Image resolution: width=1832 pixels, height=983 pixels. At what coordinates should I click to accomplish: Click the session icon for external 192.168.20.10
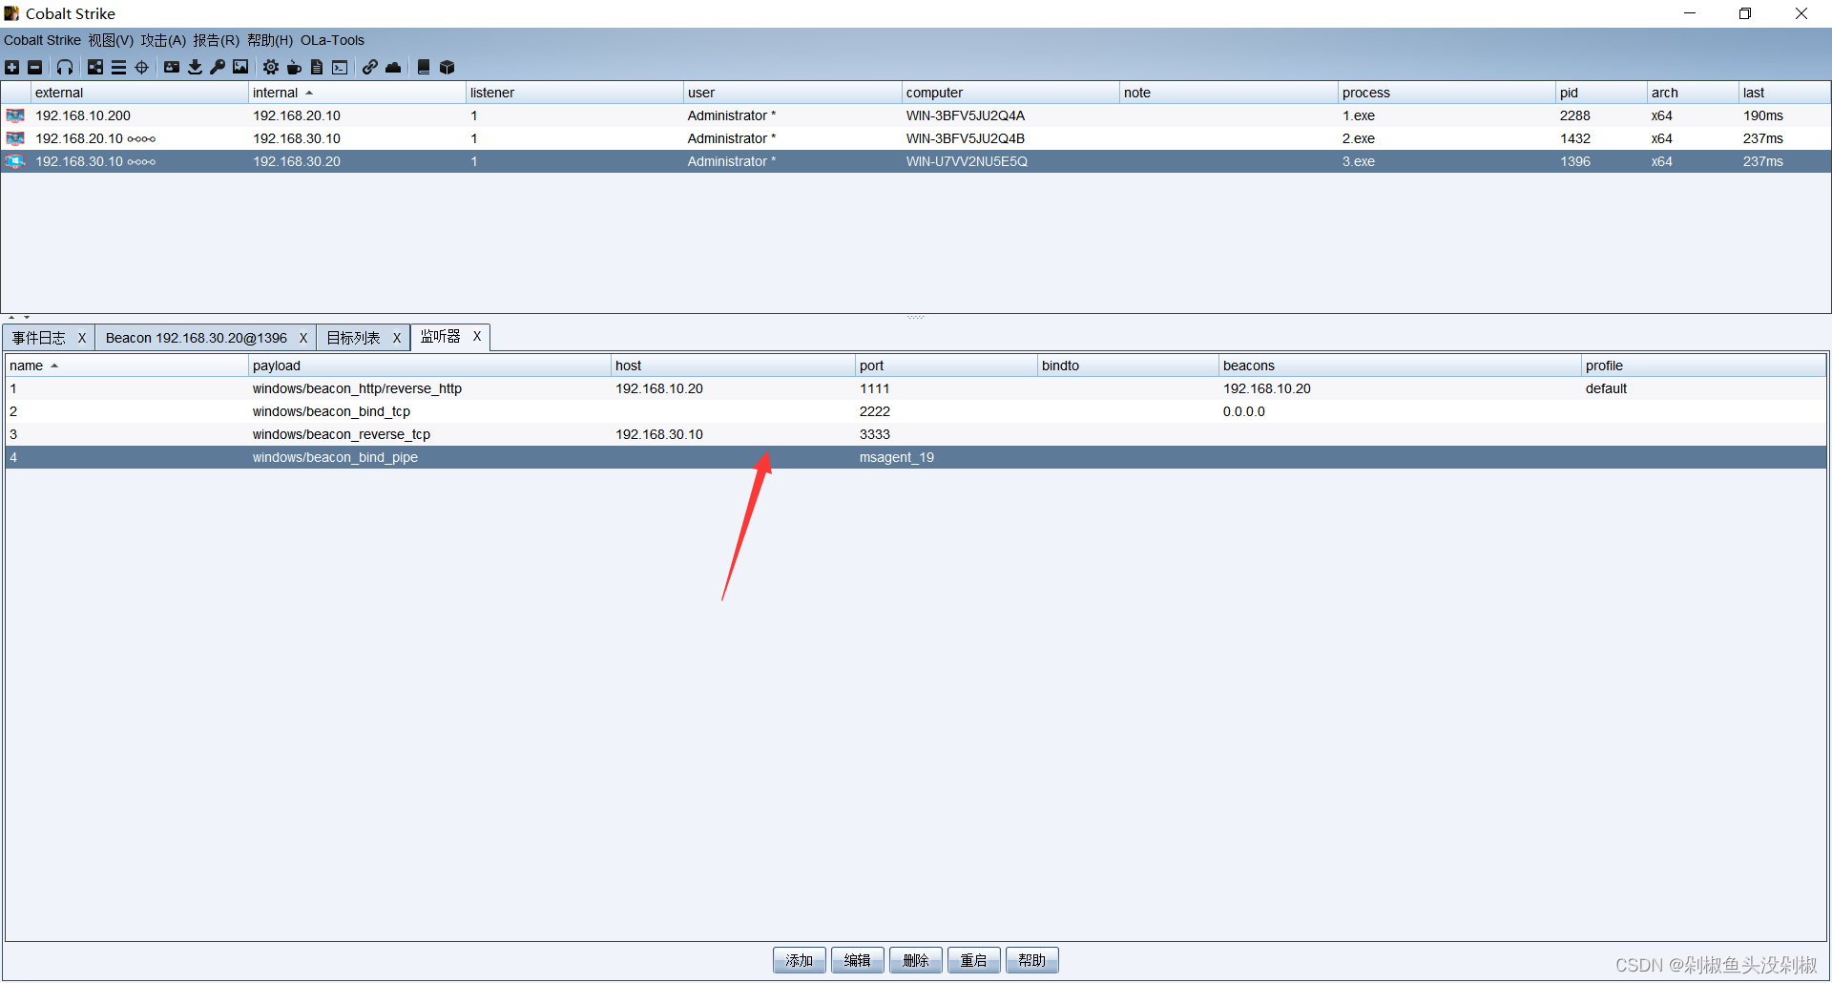[x=15, y=138]
